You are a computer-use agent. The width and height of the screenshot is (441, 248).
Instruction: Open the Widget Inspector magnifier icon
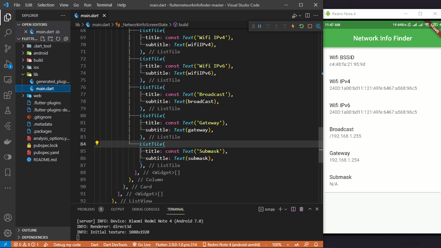tap(318, 26)
